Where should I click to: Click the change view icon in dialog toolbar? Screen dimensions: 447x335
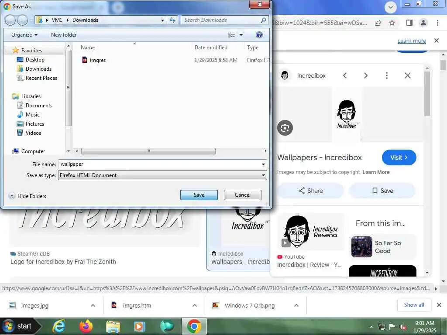pos(231,35)
